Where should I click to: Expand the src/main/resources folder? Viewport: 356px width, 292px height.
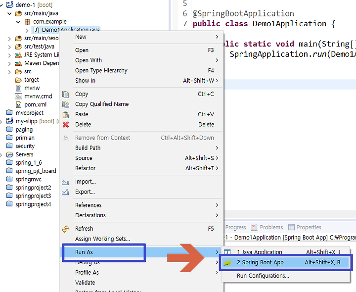pyautogui.click(x=9, y=39)
